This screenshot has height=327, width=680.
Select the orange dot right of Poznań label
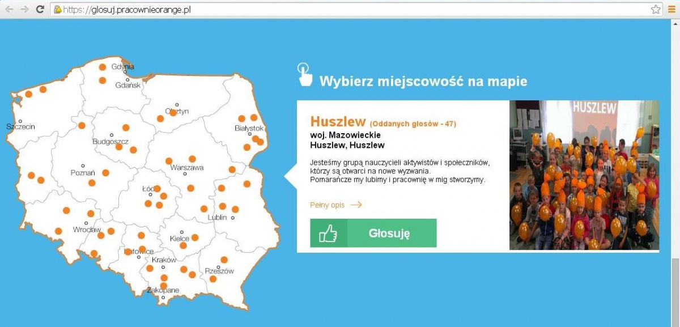point(105,173)
